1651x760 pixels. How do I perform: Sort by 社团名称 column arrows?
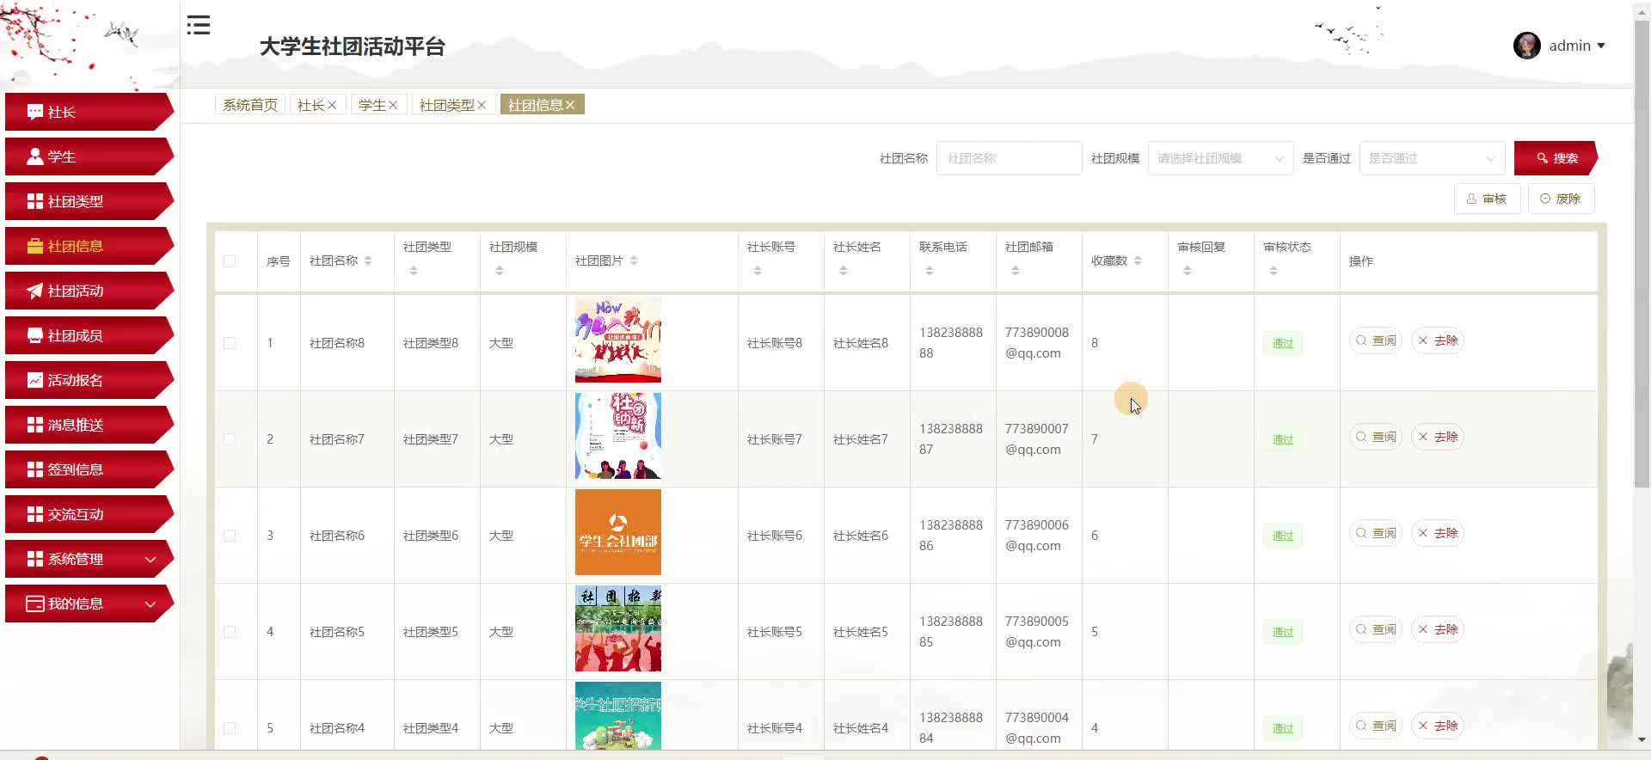[368, 260]
